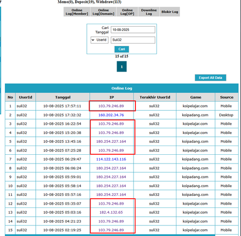This screenshot has height=236, width=241.
Task: Select timestamp 10-08-2025 05:35:07
Action: tap(62, 204)
